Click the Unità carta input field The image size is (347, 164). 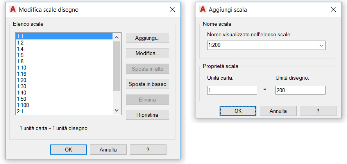coord(232,90)
